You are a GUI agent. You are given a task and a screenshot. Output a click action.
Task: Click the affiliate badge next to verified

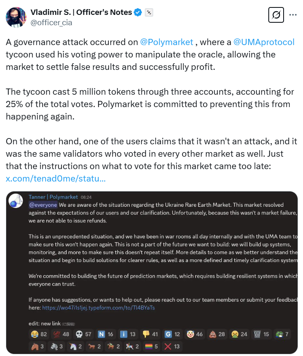(149, 12)
